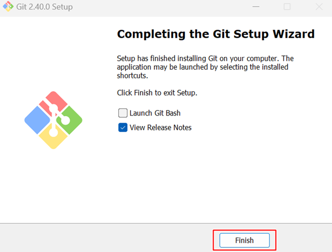This screenshot has width=332, height=252.
Task: Click the blue diamond of the Git logo
Action: pos(38,120)
